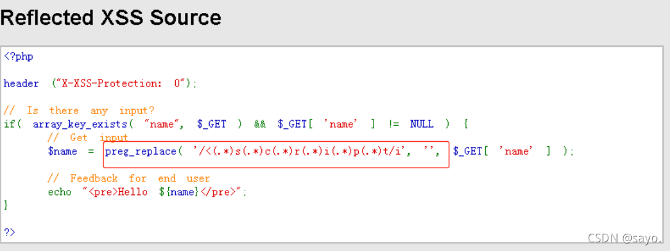Image resolution: width=670 pixels, height=251 pixels.
Task: Click the echo '<pre>Hello ${name}</pre>' line
Action: (147, 192)
